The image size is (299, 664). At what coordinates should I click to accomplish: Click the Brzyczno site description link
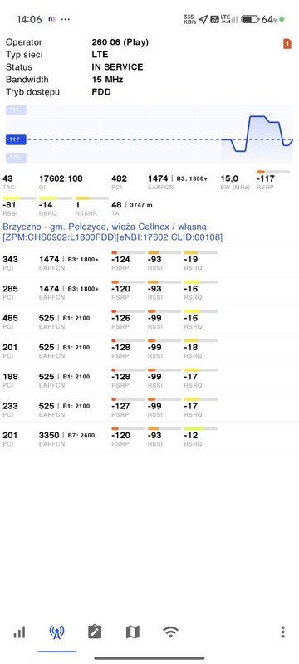(113, 232)
